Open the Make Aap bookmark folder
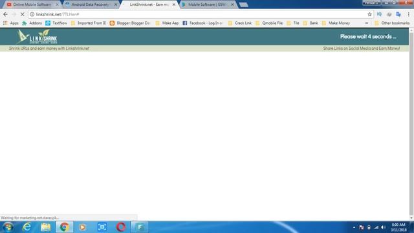The height and width of the screenshot is (233, 414). coord(167,23)
